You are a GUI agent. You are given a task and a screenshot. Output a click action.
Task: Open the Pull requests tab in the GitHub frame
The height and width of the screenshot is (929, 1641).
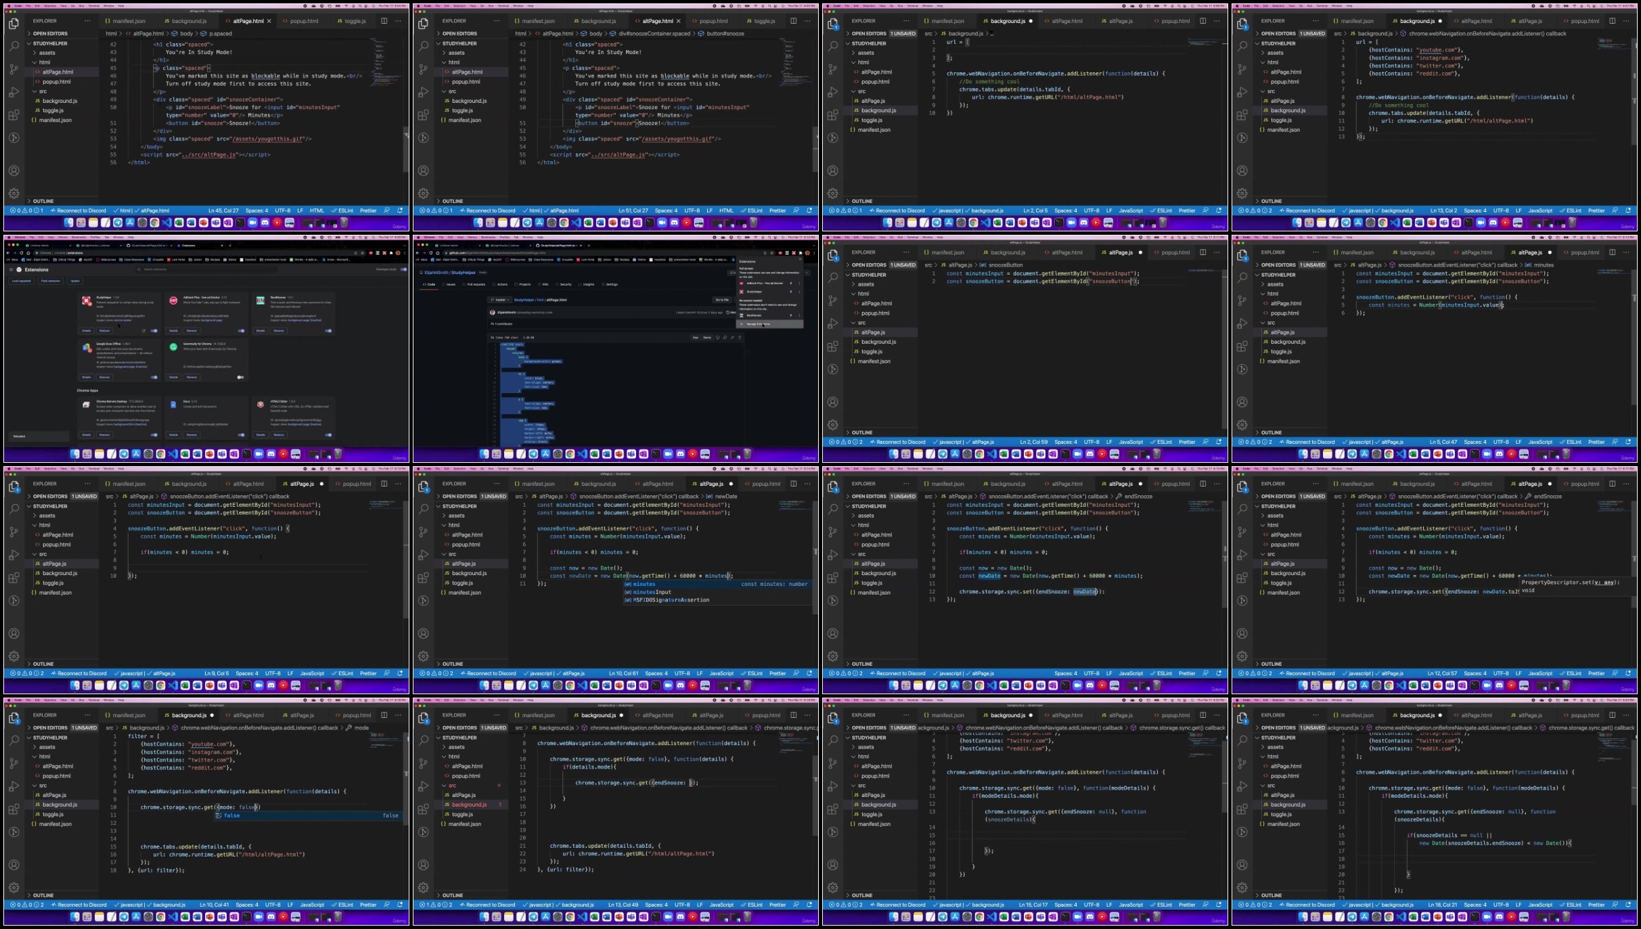click(x=474, y=284)
